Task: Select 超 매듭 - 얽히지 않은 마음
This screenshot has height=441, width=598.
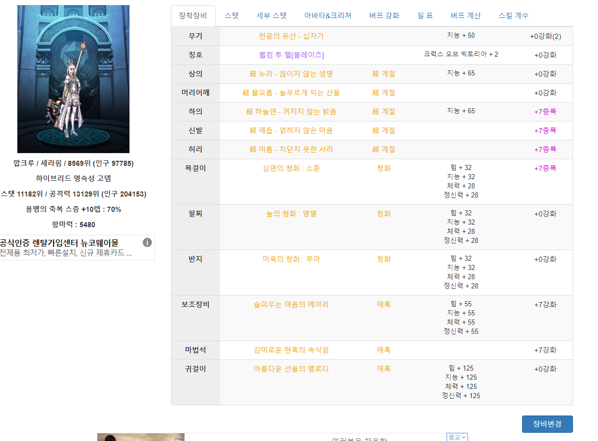Action: (x=291, y=131)
